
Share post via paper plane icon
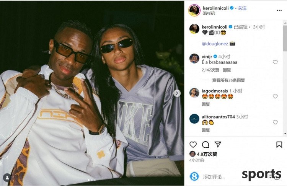click(218, 144)
